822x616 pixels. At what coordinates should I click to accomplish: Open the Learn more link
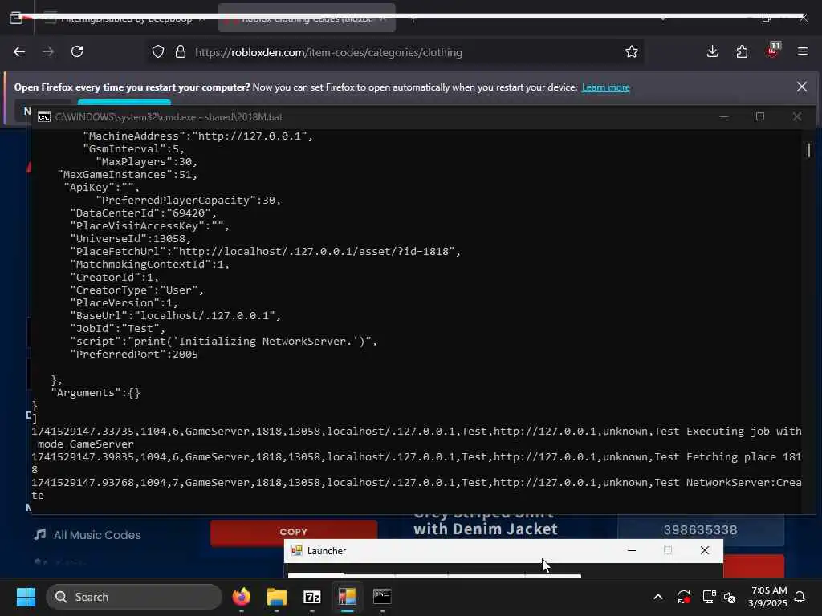[x=605, y=87]
